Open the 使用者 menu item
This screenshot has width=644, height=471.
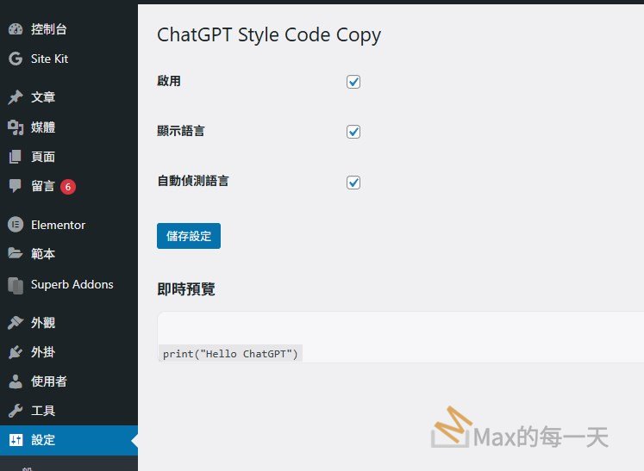[49, 381]
